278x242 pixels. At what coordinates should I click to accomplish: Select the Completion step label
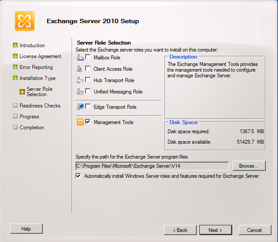pos(32,128)
